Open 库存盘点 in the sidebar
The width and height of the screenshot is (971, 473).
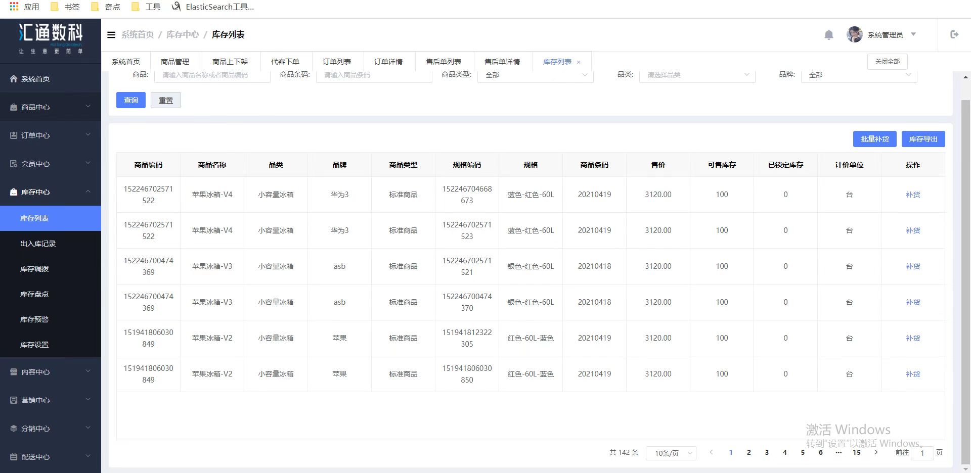51,294
